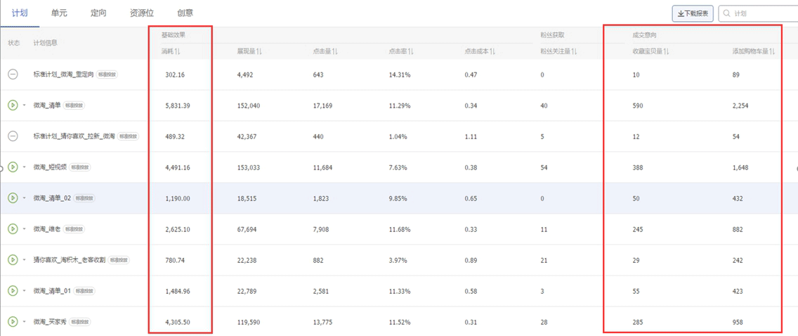The width and height of the screenshot is (798, 336).
Task: Toggle the play status for 微淘_维老
Action: [x=13, y=229]
